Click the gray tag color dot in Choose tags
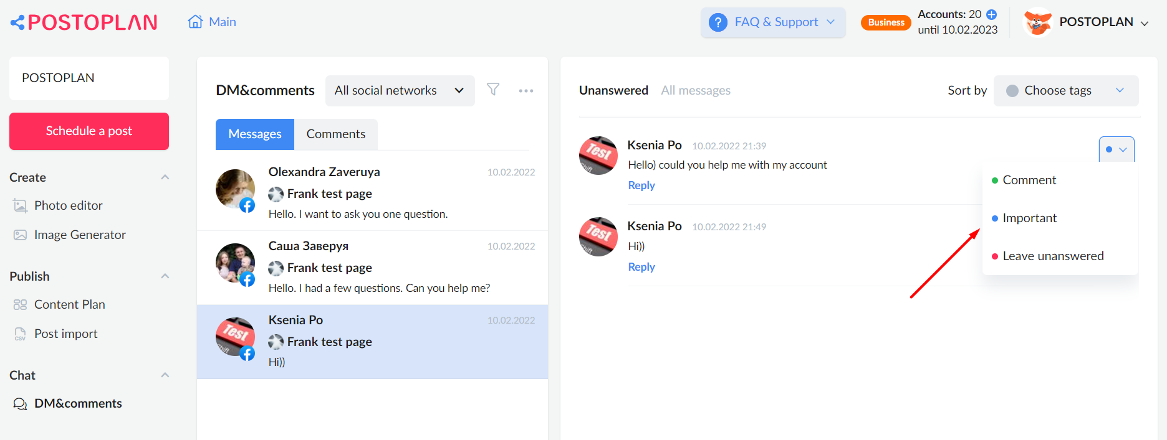This screenshot has width=1167, height=440. point(1012,91)
